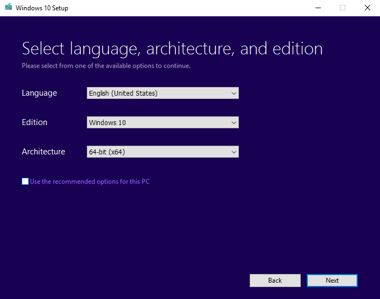Click the disabled maximize button
Image resolution: width=380 pixels, height=299 pixels.
[343, 8]
